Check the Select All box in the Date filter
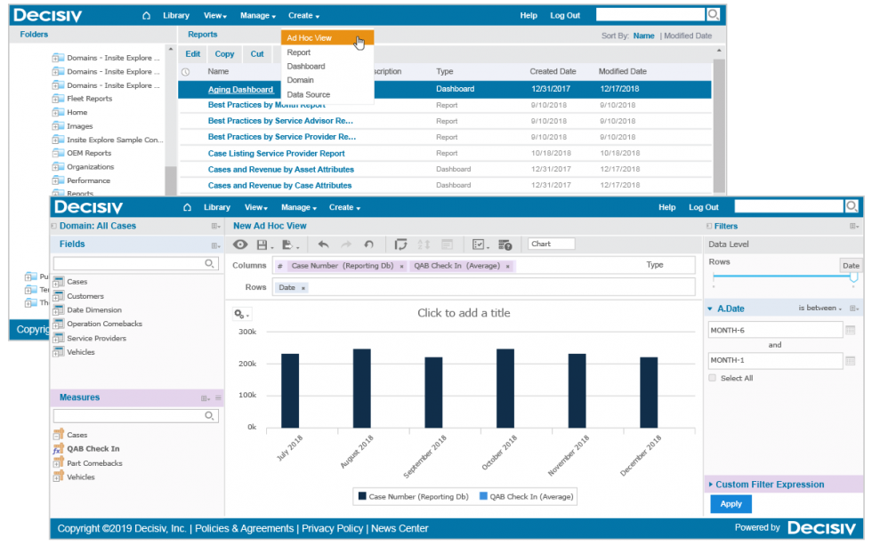This screenshot has height=545, width=872. pyautogui.click(x=712, y=376)
